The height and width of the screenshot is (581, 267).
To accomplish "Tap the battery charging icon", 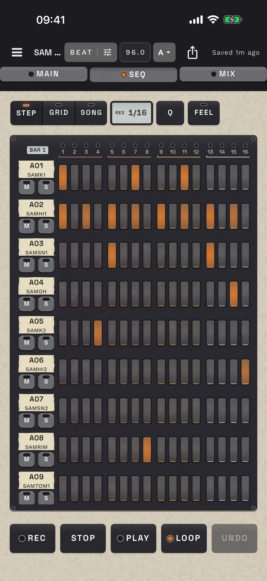I will tap(233, 20).
